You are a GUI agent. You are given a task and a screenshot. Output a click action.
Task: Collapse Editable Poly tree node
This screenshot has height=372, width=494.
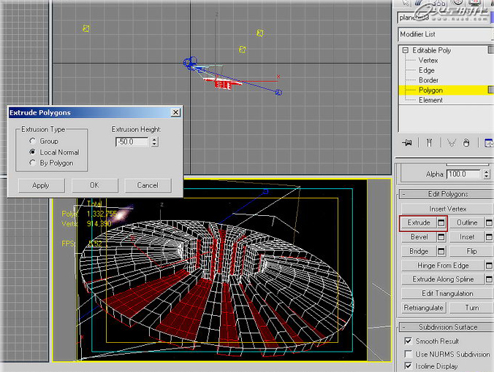click(406, 50)
